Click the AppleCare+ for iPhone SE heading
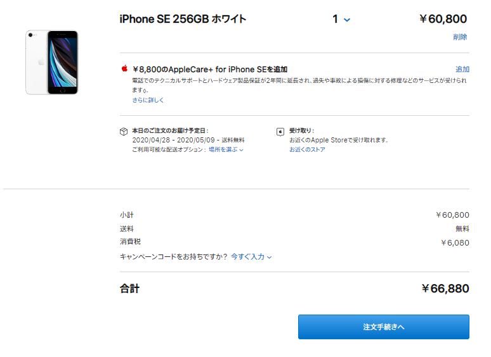 click(210, 70)
